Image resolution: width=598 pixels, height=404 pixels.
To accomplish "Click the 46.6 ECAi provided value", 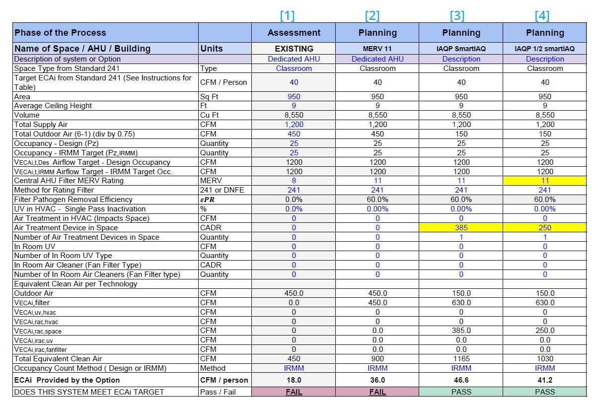I will pos(461,380).
